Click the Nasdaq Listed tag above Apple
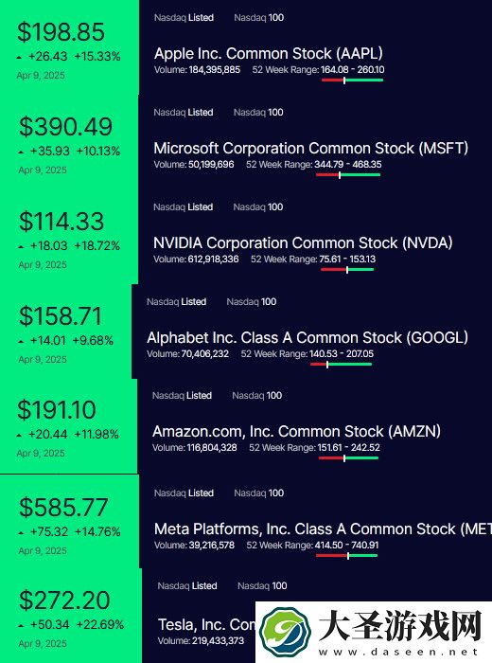Screen dimensions: 492x663 [184, 18]
